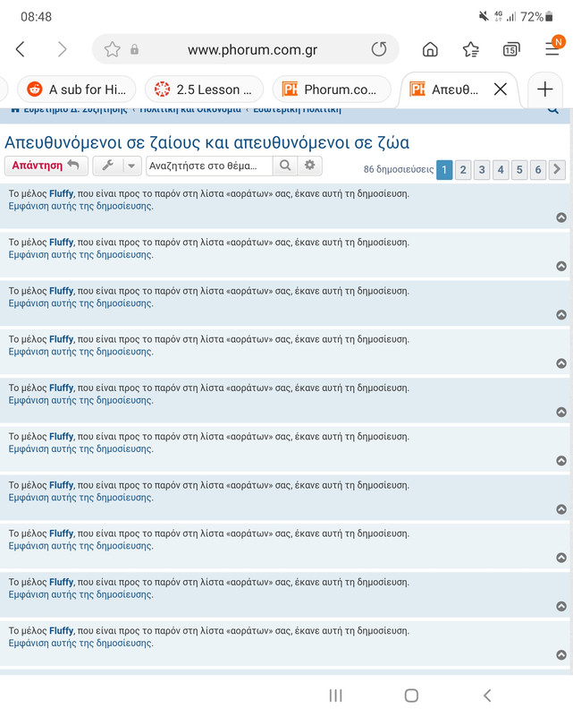Open bookmarks list star icon
This screenshot has width=573, height=716.
[x=471, y=49]
